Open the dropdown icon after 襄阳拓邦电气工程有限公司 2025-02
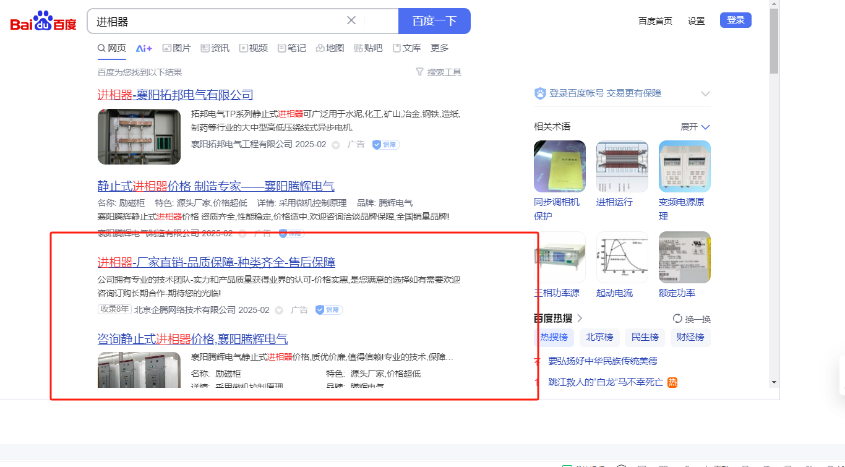The image size is (845, 467). click(336, 145)
